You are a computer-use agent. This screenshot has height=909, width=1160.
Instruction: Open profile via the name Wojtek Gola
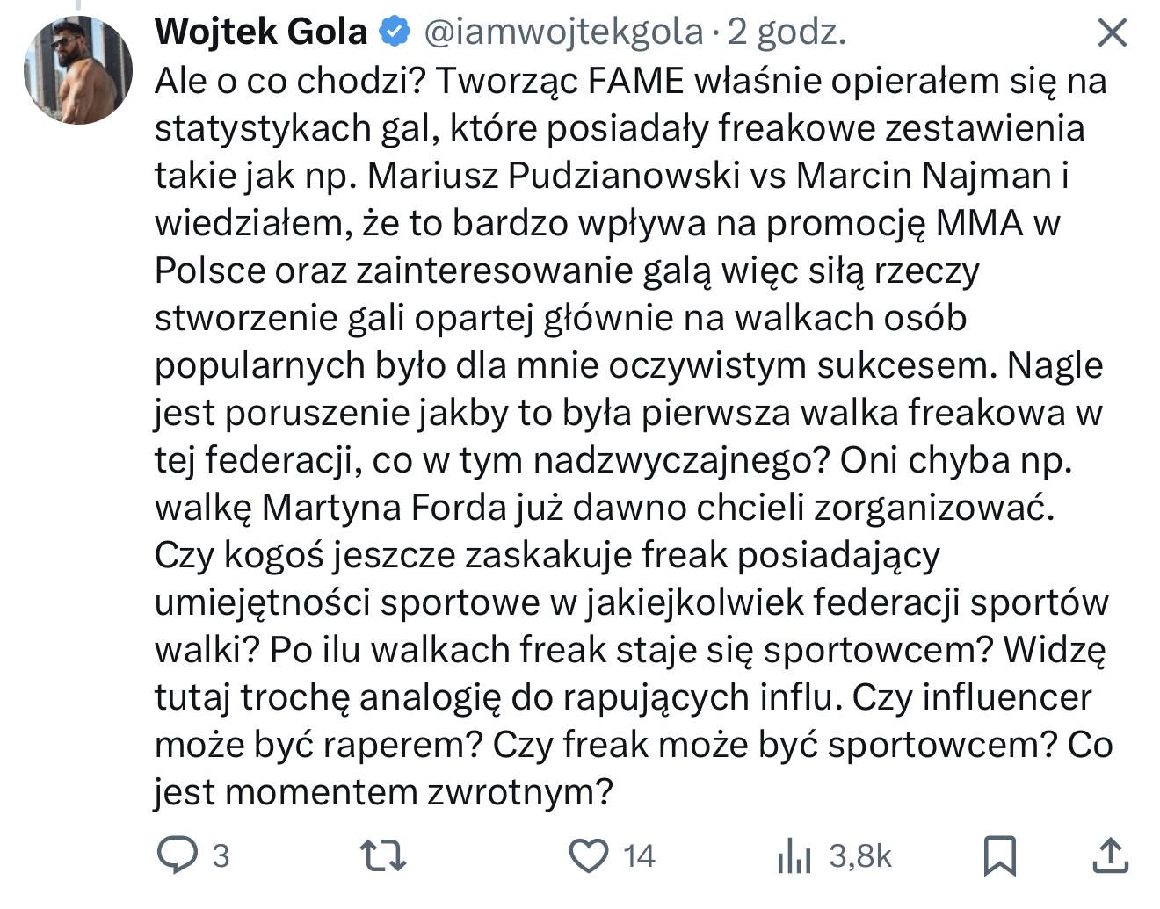(x=261, y=32)
